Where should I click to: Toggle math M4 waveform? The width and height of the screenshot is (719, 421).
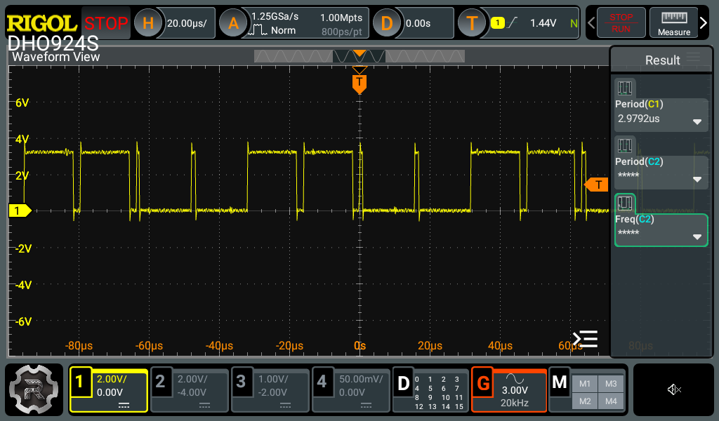pyautogui.click(x=611, y=401)
